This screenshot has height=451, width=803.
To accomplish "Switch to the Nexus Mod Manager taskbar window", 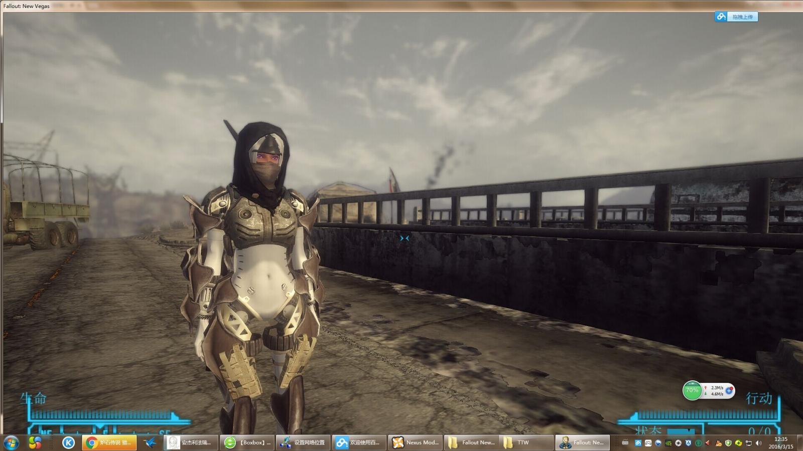I will [x=416, y=442].
